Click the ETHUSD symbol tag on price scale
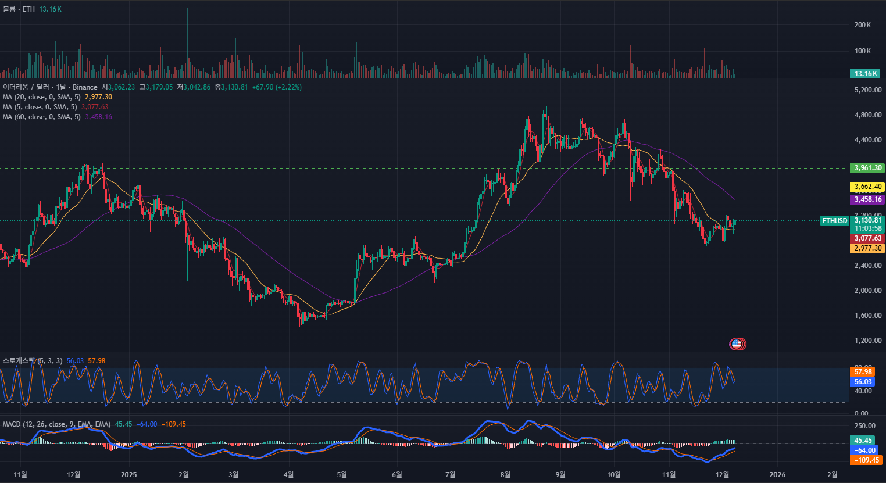The image size is (886, 483). point(834,221)
